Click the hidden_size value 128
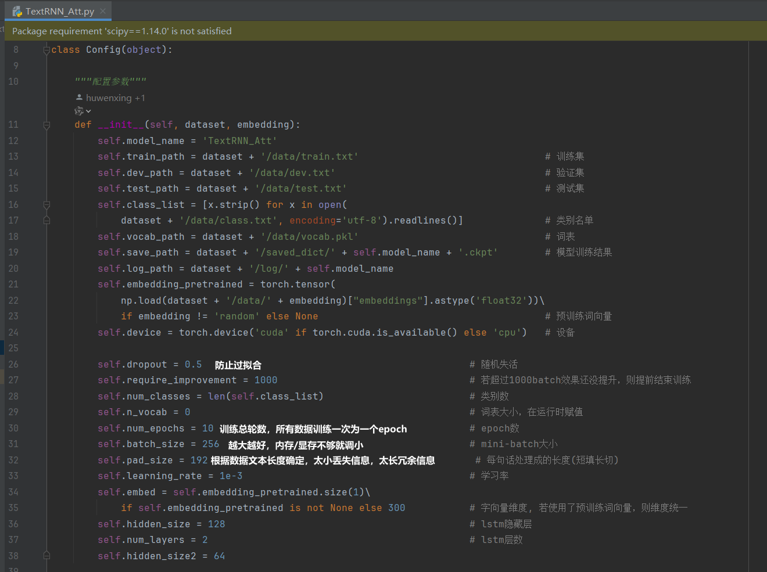This screenshot has height=572, width=767. [x=216, y=524]
